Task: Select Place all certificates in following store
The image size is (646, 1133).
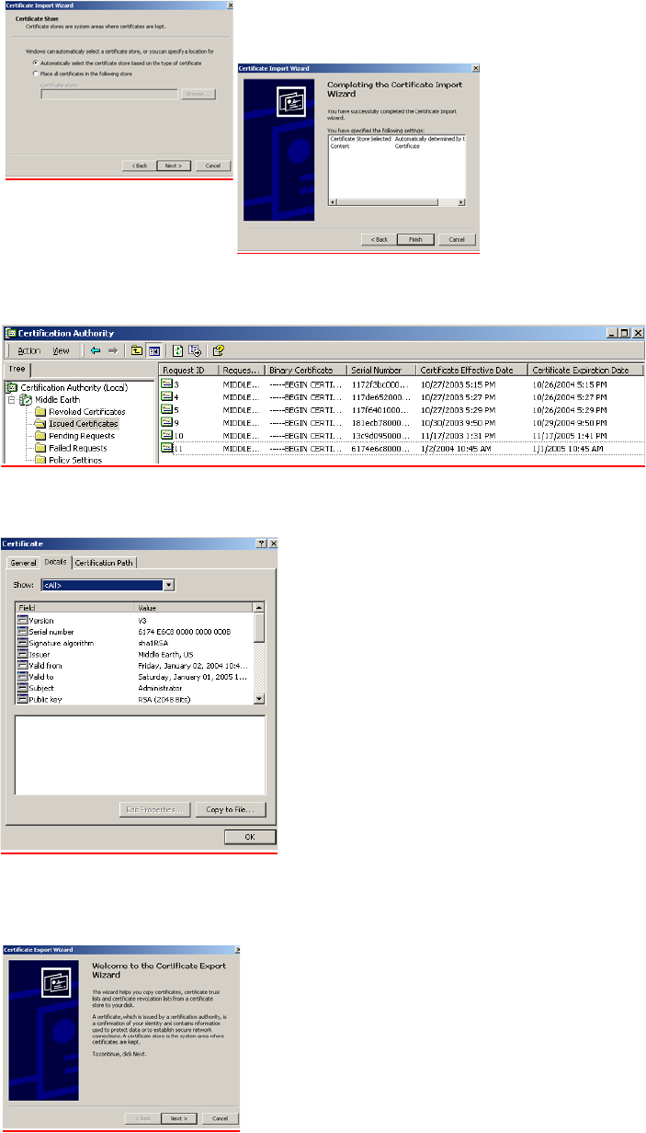Action: tap(35, 72)
